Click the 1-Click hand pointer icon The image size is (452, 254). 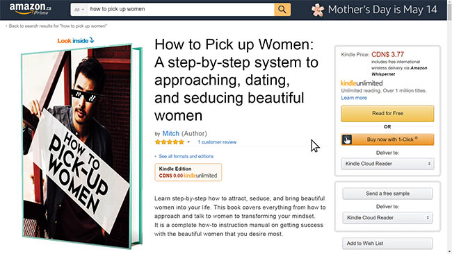[347, 139]
